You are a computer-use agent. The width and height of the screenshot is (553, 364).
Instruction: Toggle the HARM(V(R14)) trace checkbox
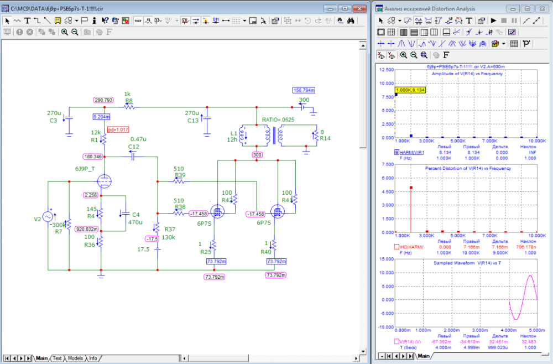(x=397, y=151)
